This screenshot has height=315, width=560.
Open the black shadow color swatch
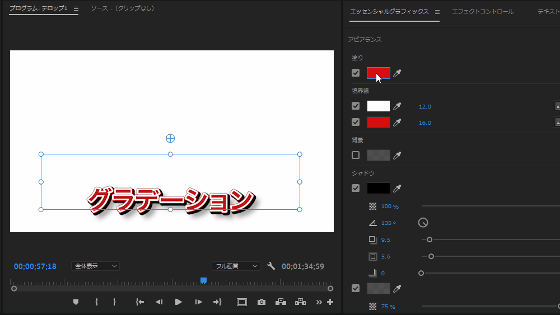tap(379, 188)
